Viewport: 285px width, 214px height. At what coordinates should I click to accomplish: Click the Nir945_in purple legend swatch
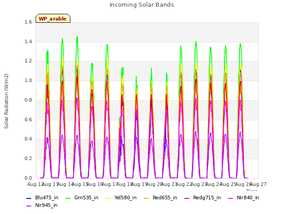(x=28, y=206)
